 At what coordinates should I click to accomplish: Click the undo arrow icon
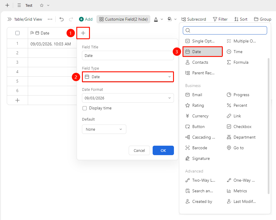pyautogui.click(x=62, y=19)
